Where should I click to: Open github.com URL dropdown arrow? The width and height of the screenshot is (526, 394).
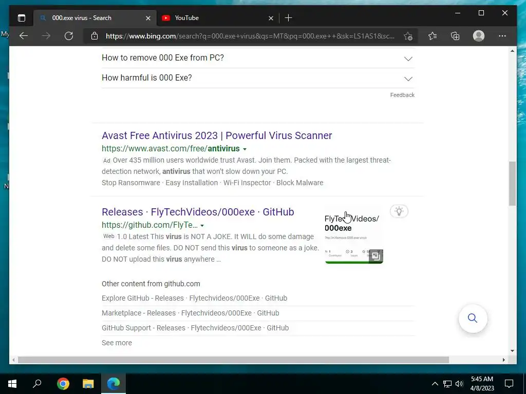click(x=202, y=226)
